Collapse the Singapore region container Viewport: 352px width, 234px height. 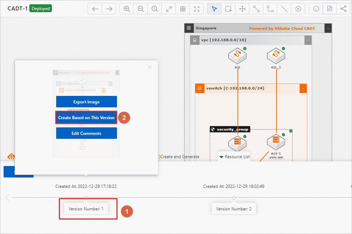click(x=328, y=28)
